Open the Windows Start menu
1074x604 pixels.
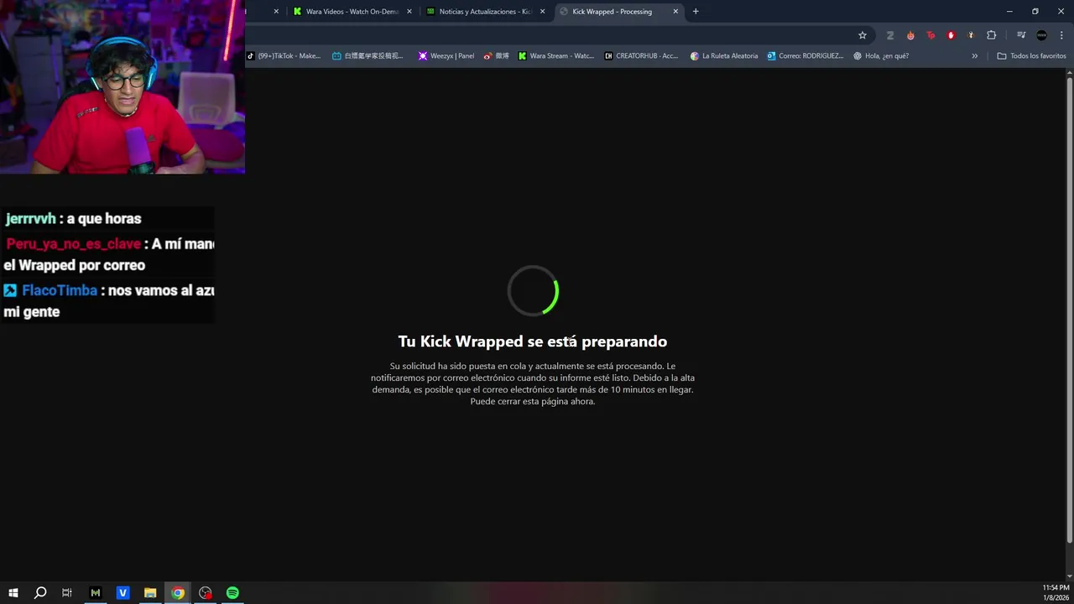(x=13, y=593)
